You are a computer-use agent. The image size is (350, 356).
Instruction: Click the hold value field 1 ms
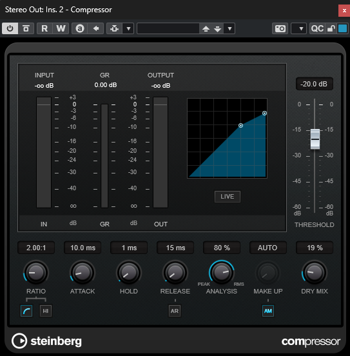click(129, 248)
